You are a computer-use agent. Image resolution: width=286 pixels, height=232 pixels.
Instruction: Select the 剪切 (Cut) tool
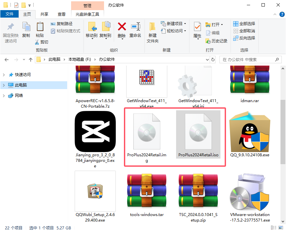pyautogui.click(x=43, y=42)
